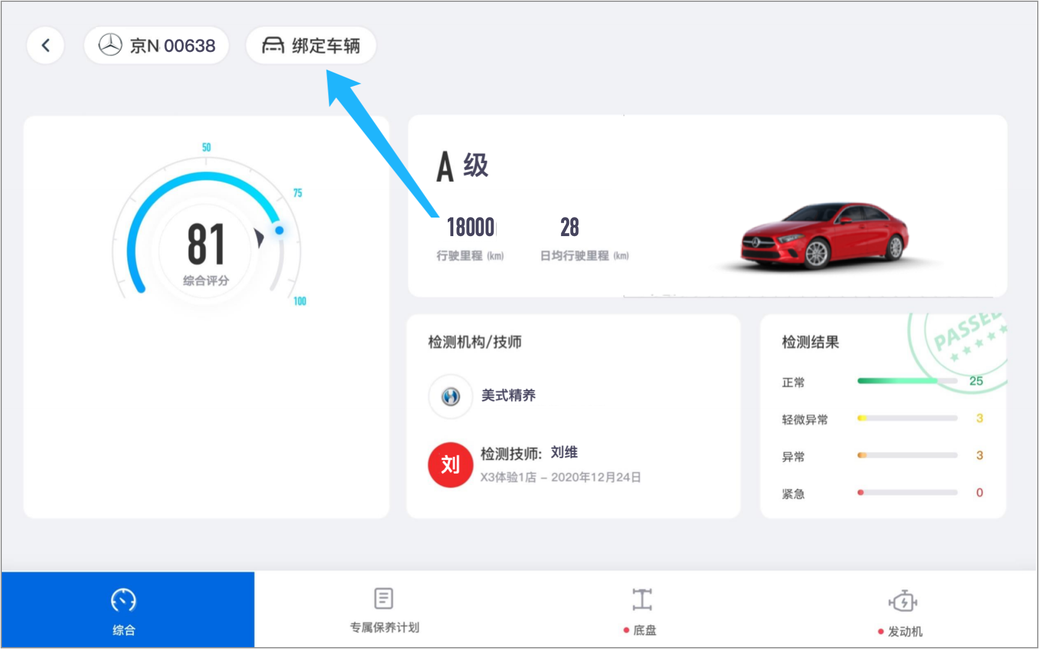
Task: Go back with the left chevron button
Action: point(45,45)
